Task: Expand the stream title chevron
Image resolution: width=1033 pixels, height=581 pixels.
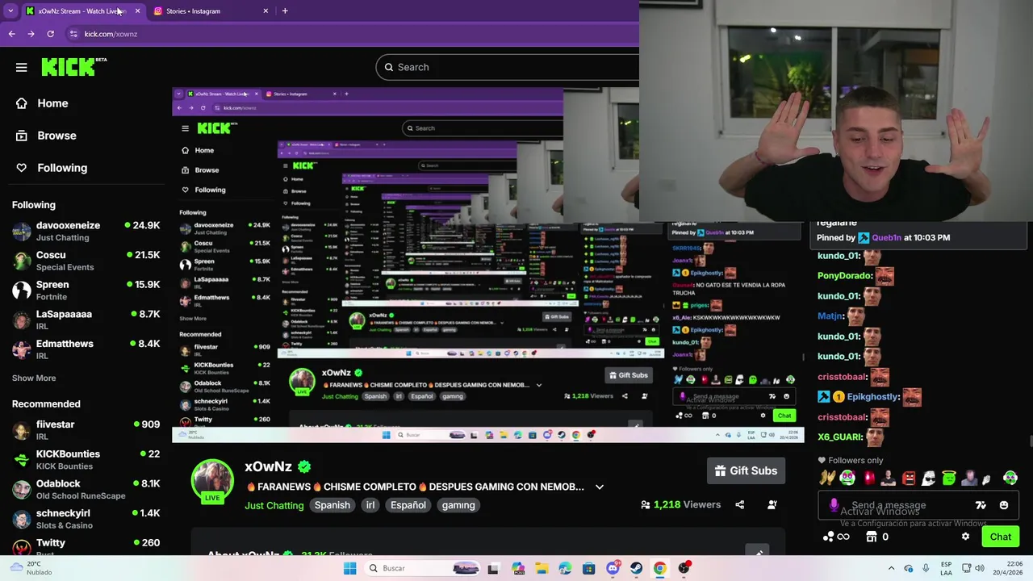Action: [599, 487]
